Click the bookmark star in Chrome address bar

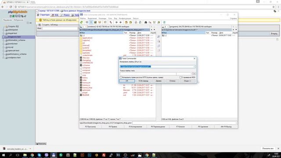[274, 7]
